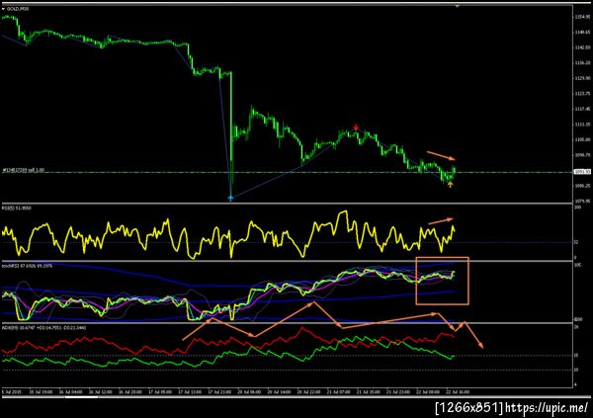Click the ADX indicator label
Viewport: 593px width, 418px height.
pyautogui.click(x=43, y=328)
